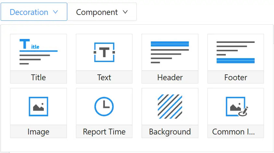The height and width of the screenshot is (153, 274).
Task: Select the Report Time clock icon
Action: pos(104,106)
